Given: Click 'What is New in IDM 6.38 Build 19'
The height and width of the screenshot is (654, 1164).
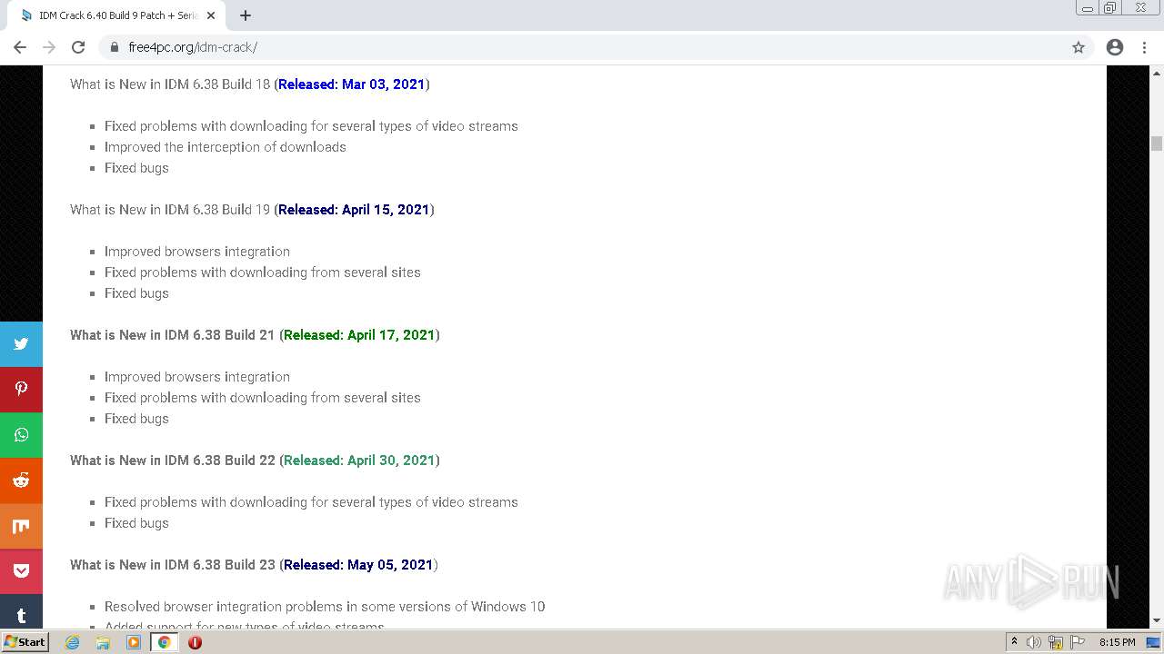Looking at the screenshot, I should tap(170, 210).
